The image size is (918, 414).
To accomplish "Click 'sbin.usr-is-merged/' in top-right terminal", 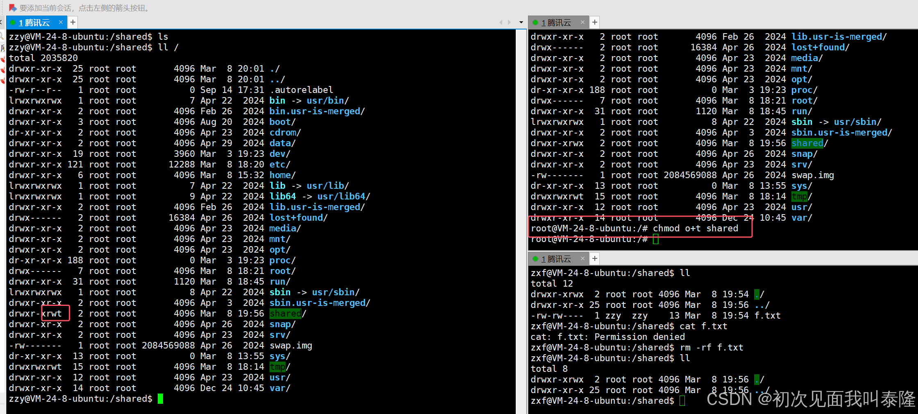I will (x=842, y=132).
